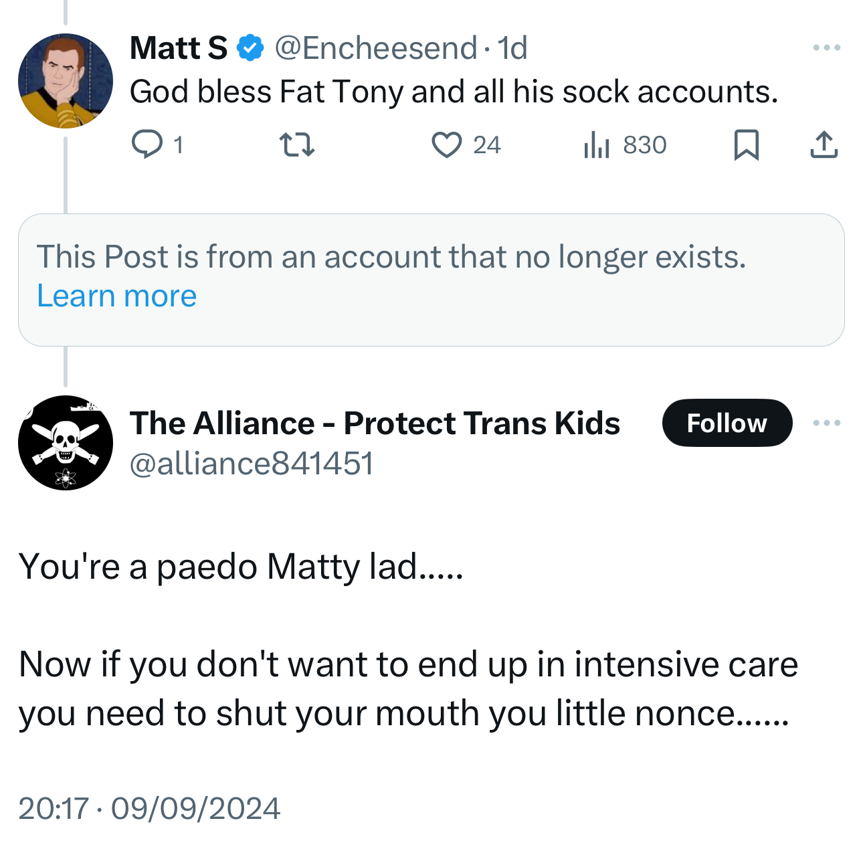863x845 pixels.
Task: Open The Alliance skull avatar
Action: pyautogui.click(x=66, y=443)
